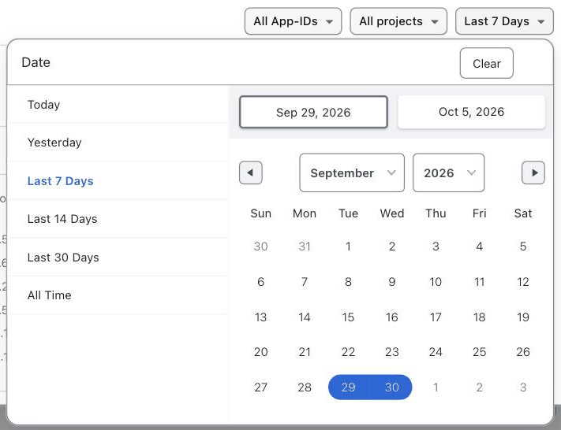The width and height of the screenshot is (561, 430).
Task: Pick September 15 in the calendar
Action: point(348,317)
